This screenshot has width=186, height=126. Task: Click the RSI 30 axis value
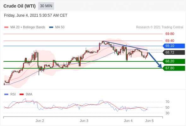167,113
